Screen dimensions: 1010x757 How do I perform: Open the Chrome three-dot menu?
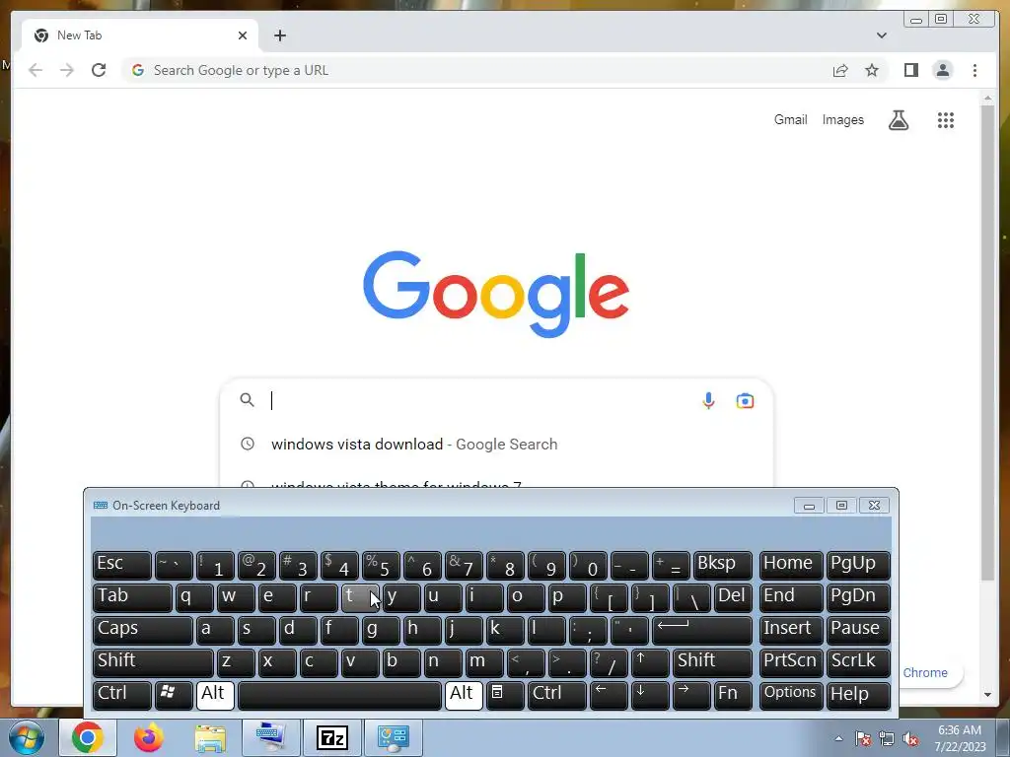(974, 70)
